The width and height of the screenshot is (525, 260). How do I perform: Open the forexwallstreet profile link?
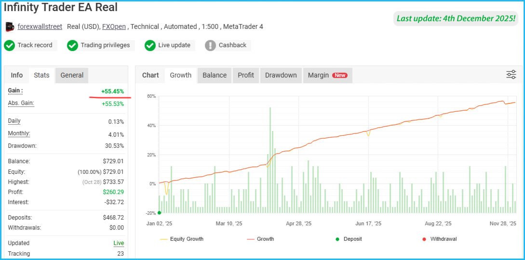pos(40,27)
